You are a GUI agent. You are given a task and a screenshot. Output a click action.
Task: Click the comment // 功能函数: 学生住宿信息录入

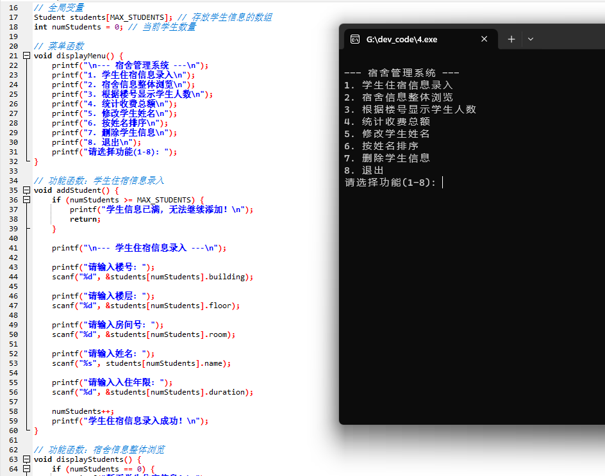[99, 181]
